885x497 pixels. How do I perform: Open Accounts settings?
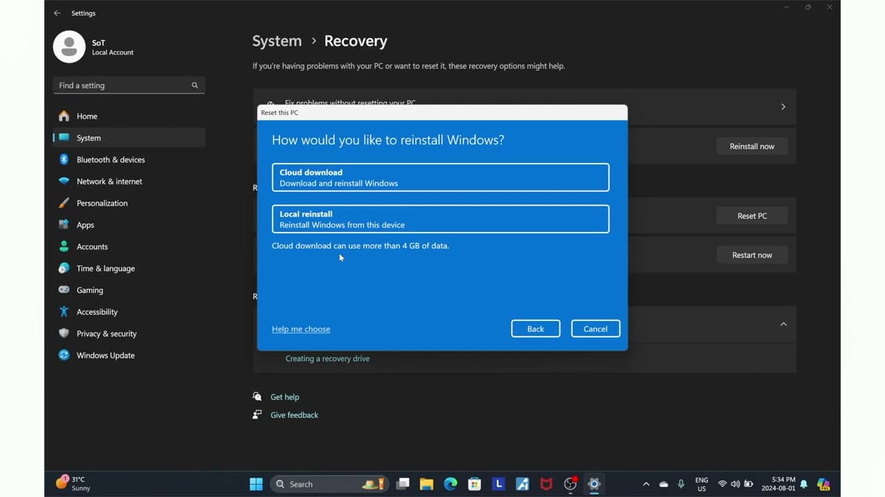pyautogui.click(x=129, y=246)
